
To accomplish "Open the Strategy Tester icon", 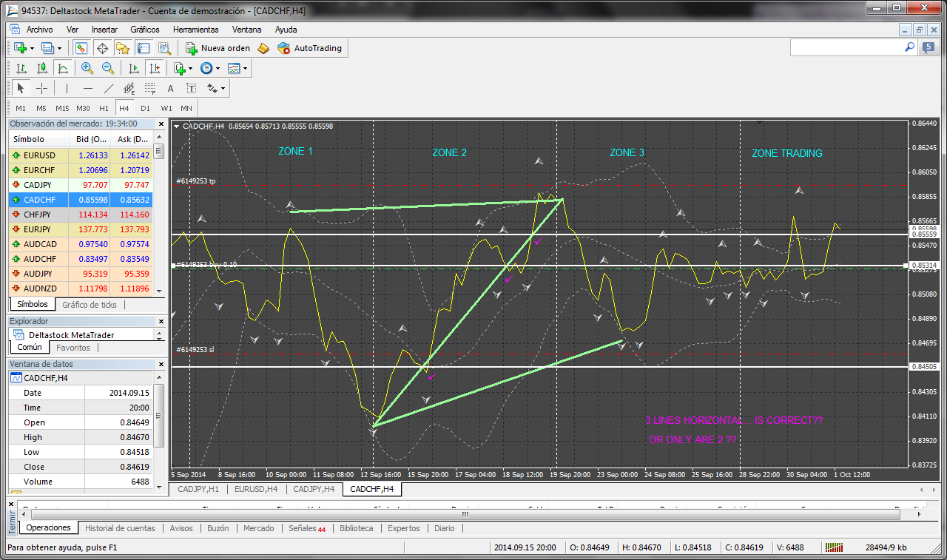I will (164, 48).
